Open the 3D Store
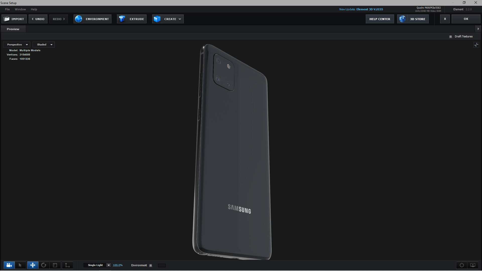Screen dimensions: 482x271 click(x=413, y=19)
